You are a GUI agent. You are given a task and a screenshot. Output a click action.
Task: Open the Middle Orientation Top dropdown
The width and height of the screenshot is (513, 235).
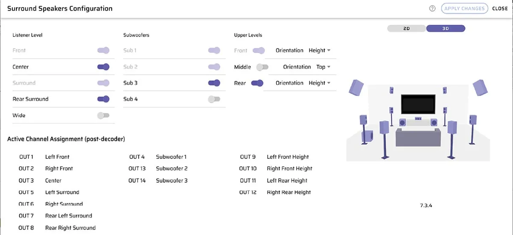point(324,67)
